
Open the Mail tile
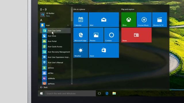point(104,20)
